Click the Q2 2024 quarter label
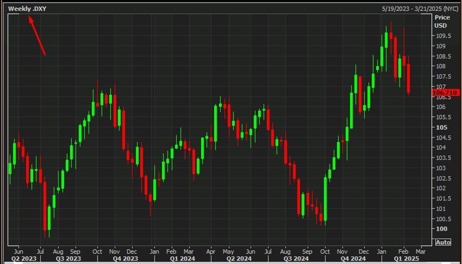Image resolution: width=462 pixels, height=264 pixels. (239, 259)
